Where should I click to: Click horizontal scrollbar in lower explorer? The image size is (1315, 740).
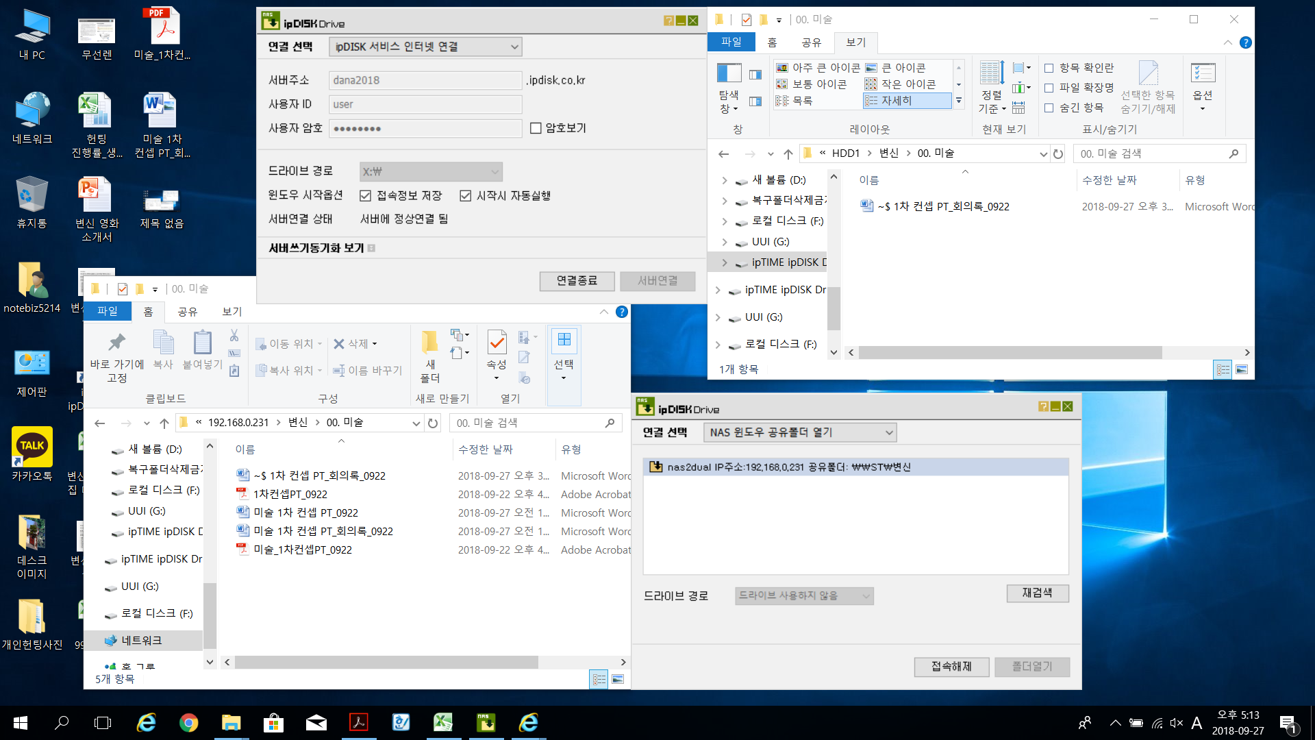[x=386, y=663]
